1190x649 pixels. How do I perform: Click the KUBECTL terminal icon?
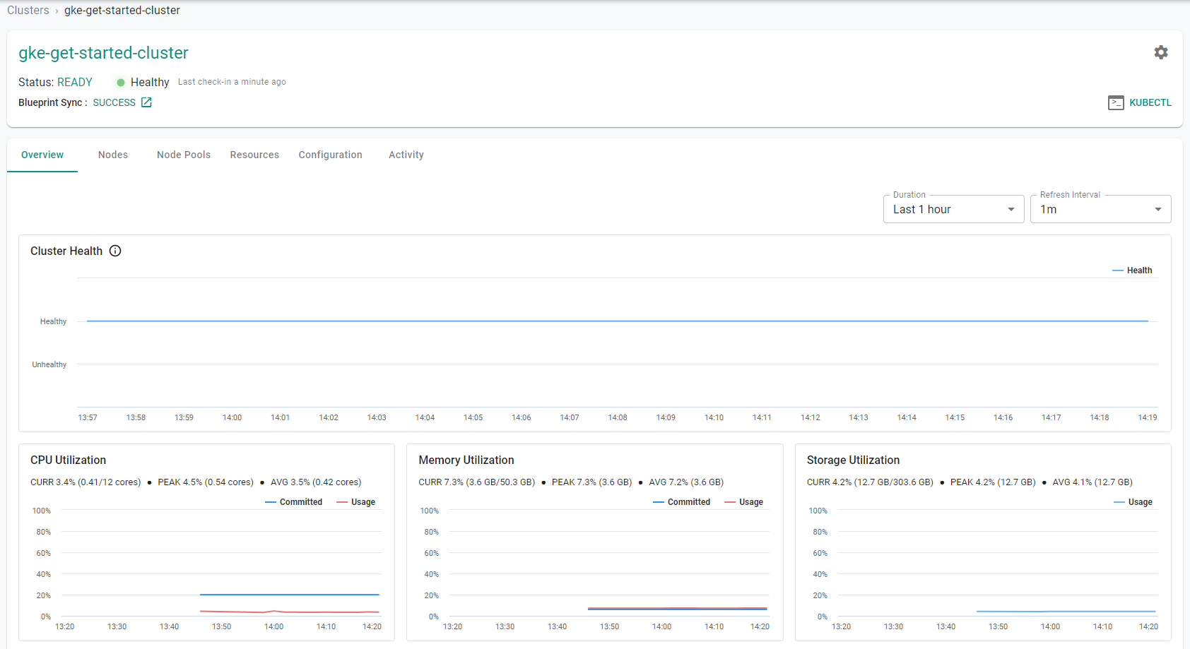coord(1116,102)
